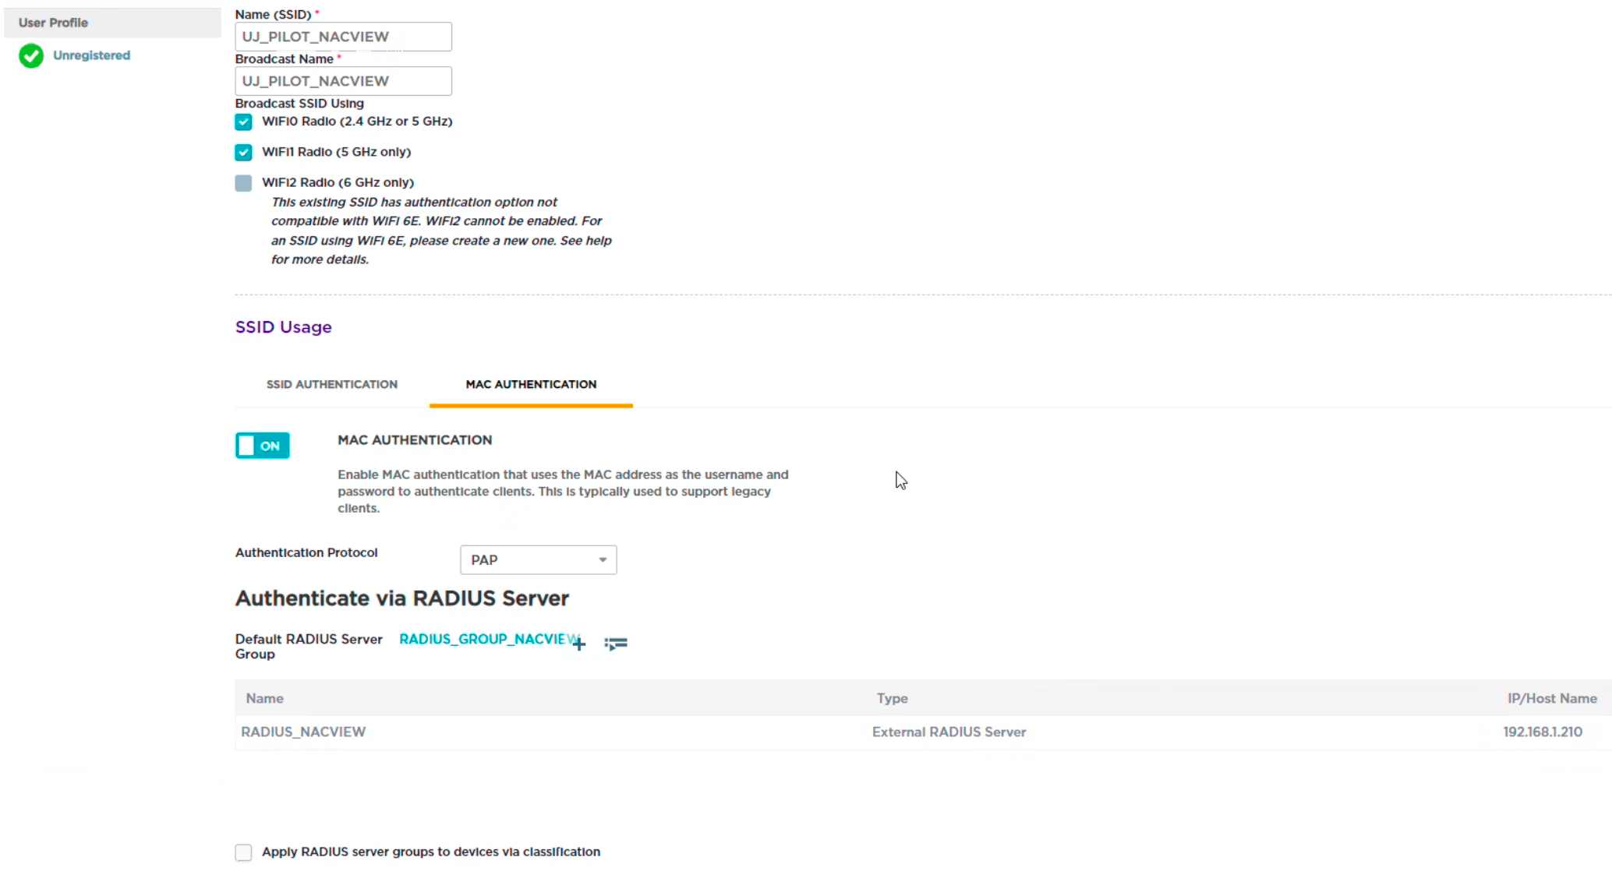The width and height of the screenshot is (1612, 871).
Task: Click the RADIUS server list icon
Action: point(616,644)
